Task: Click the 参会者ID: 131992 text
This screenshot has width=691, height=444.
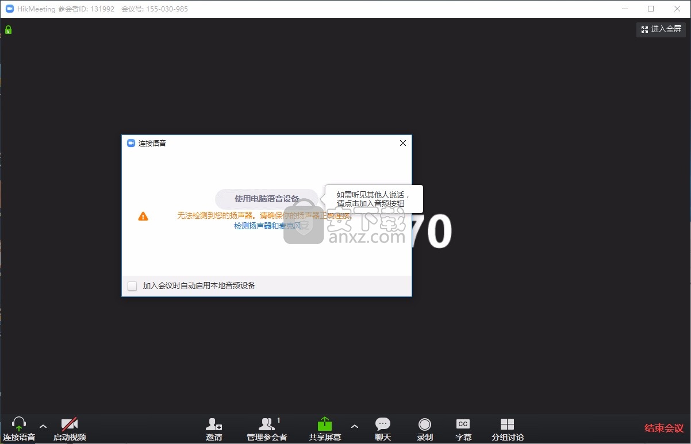Action: click(x=86, y=9)
